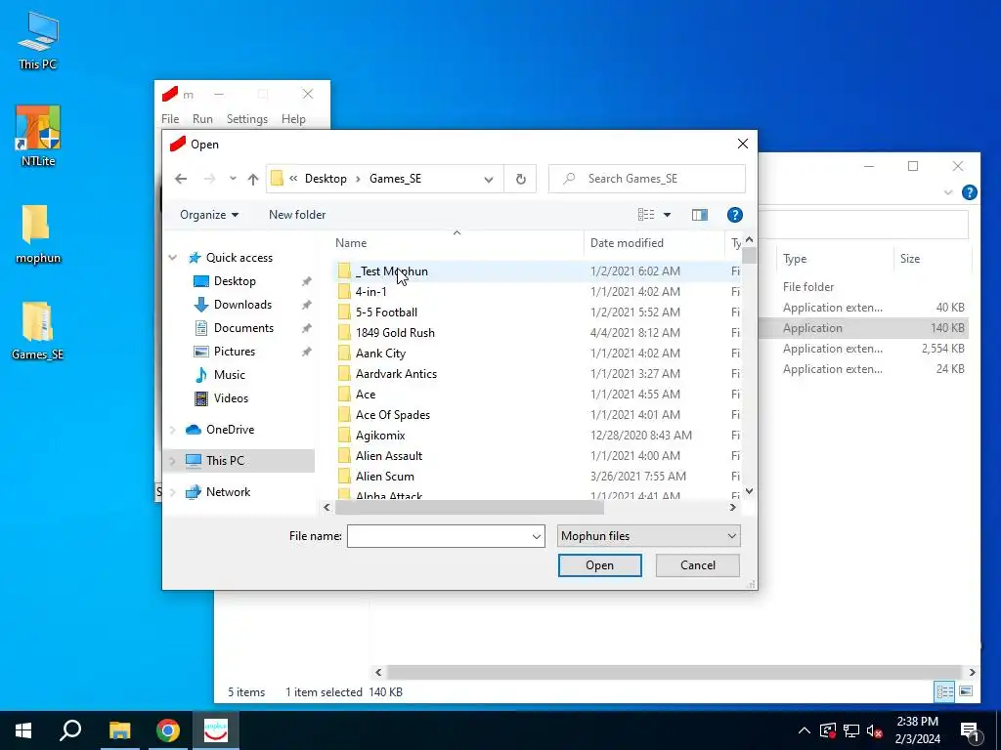Click Search Games_SE box

(x=647, y=180)
